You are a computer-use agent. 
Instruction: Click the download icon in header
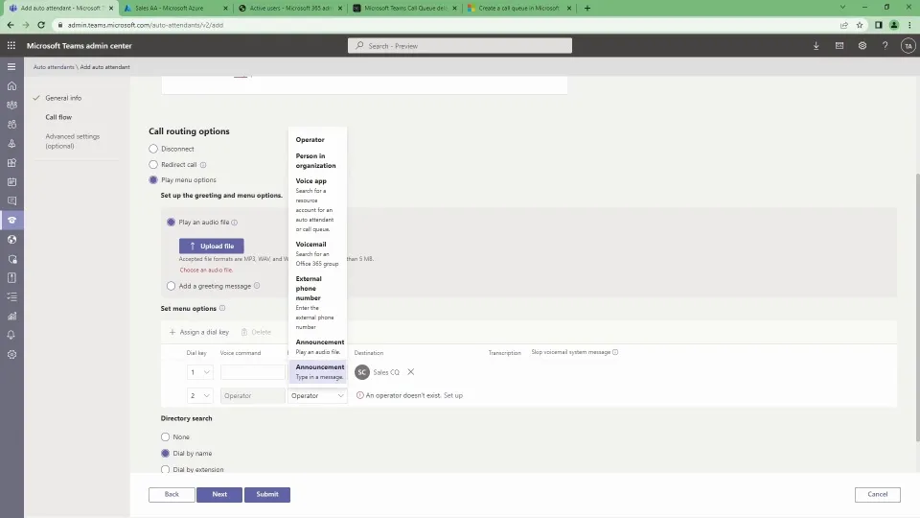pyautogui.click(x=816, y=46)
